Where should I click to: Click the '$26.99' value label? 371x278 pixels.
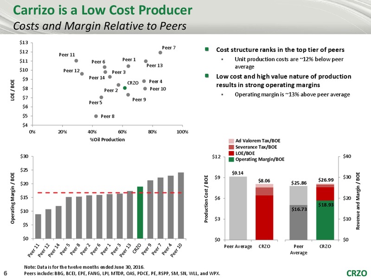[326, 180]
